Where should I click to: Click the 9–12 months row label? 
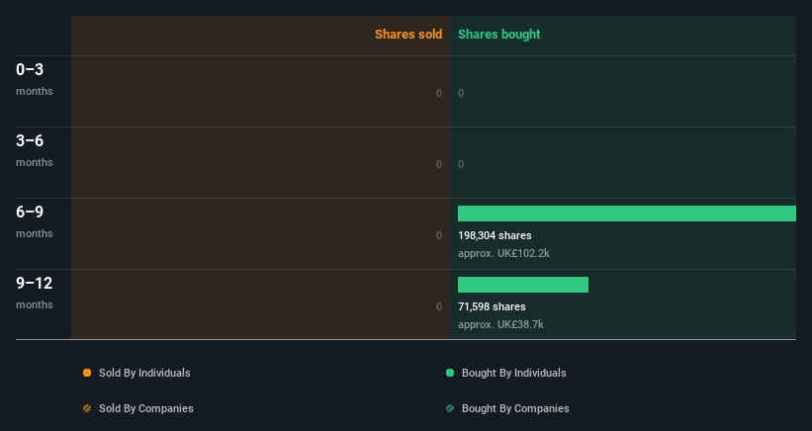(35, 293)
